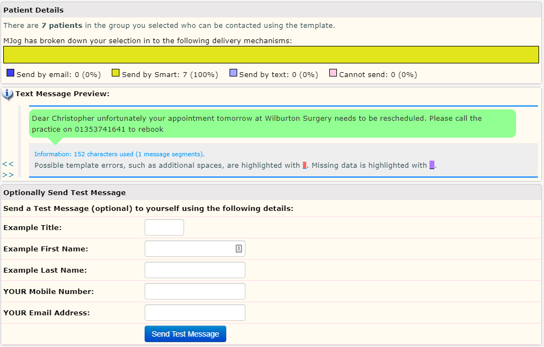Click the blue Send by email swatch
Viewport: 544px width, 347px height.
(x=10, y=73)
